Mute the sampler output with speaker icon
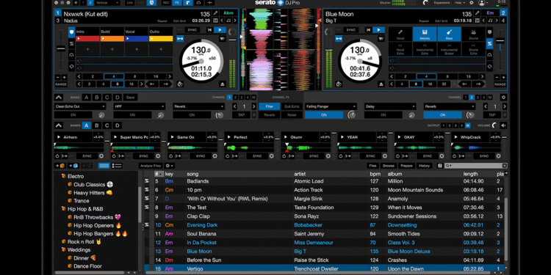 503,125
